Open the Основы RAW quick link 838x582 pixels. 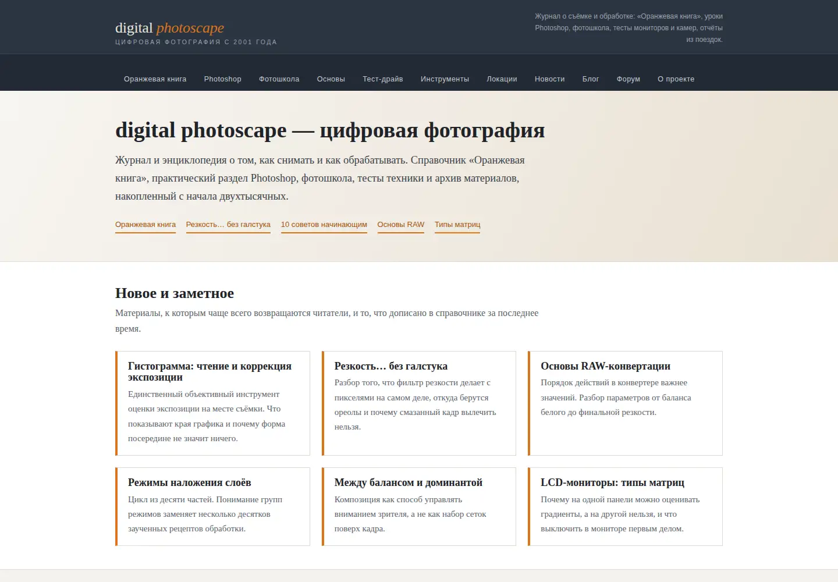point(401,225)
